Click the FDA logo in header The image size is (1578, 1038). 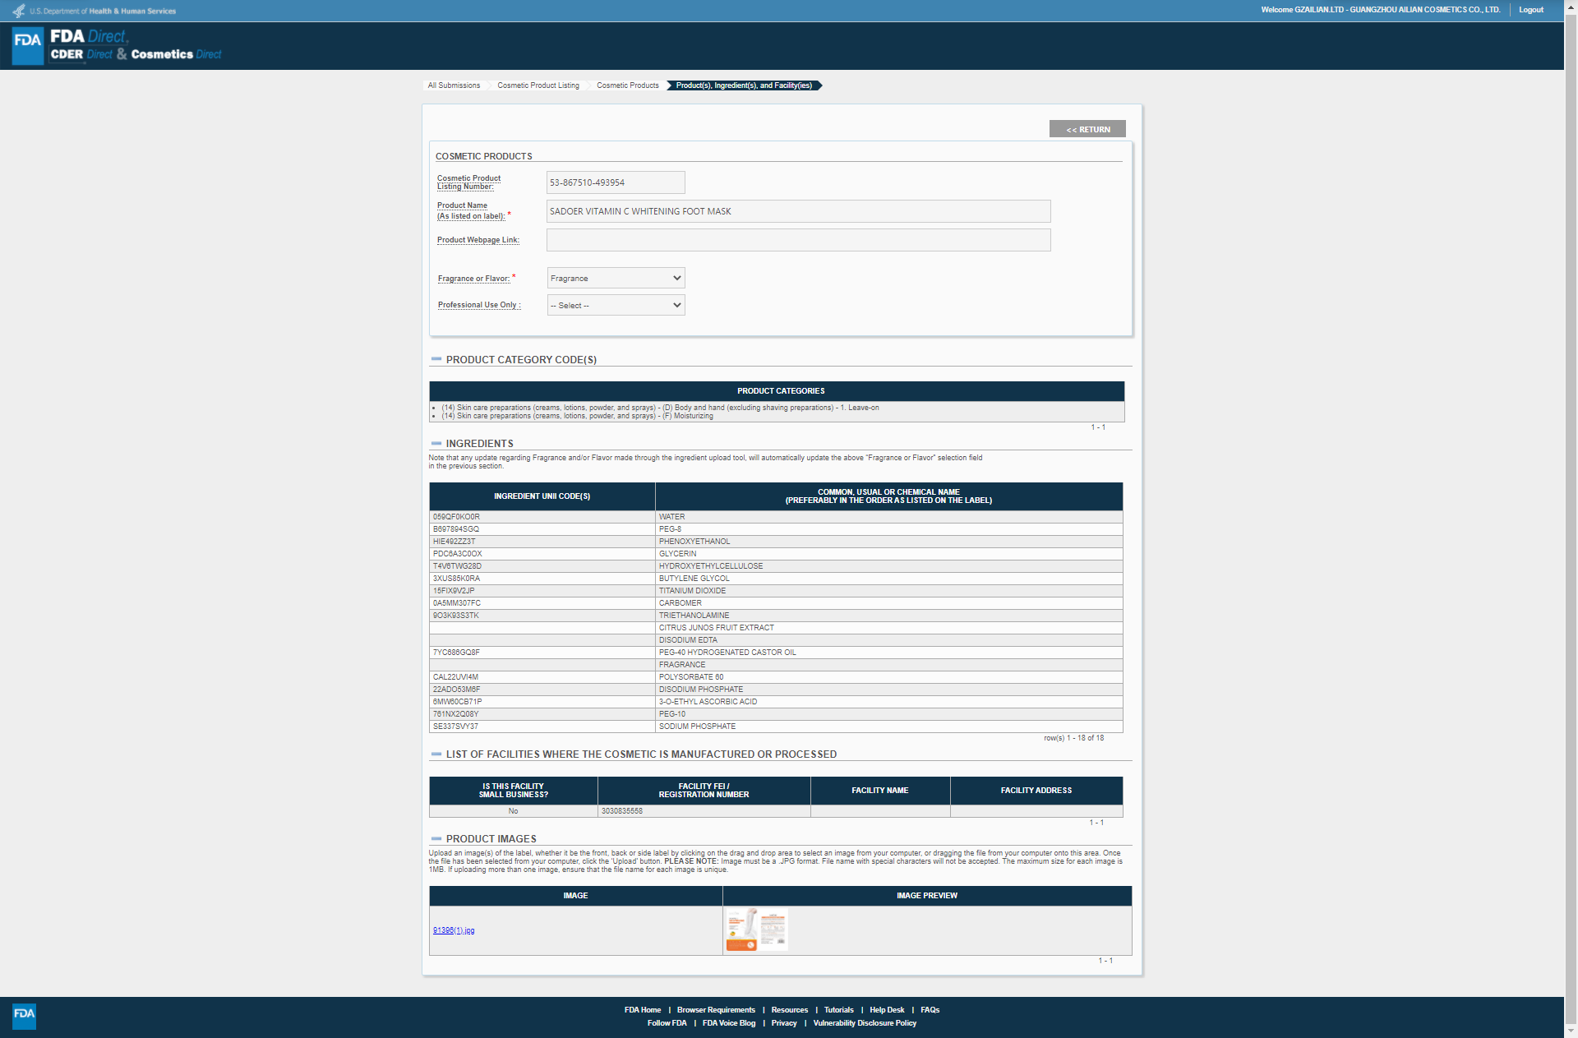click(28, 45)
